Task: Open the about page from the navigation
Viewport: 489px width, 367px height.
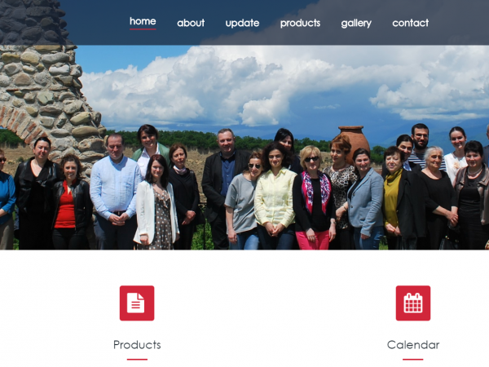Action: pyautogui.click(x=191, y=23)
